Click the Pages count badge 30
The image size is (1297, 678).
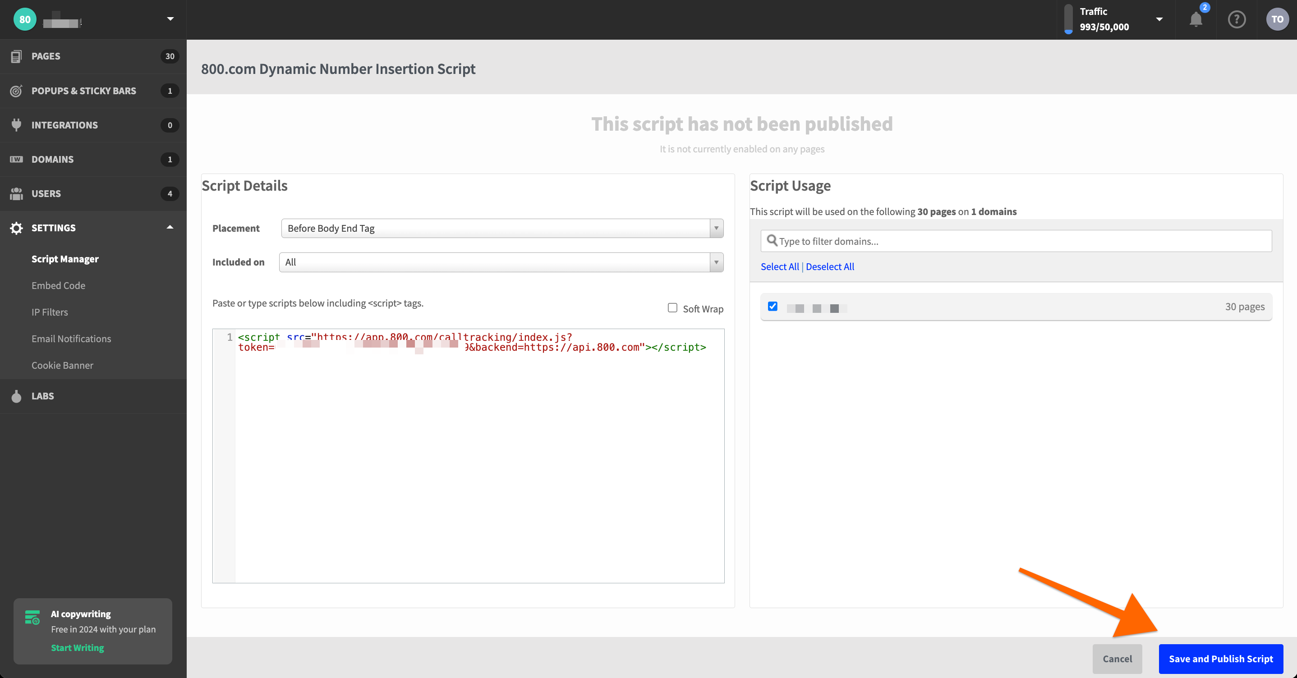[170, 56]
